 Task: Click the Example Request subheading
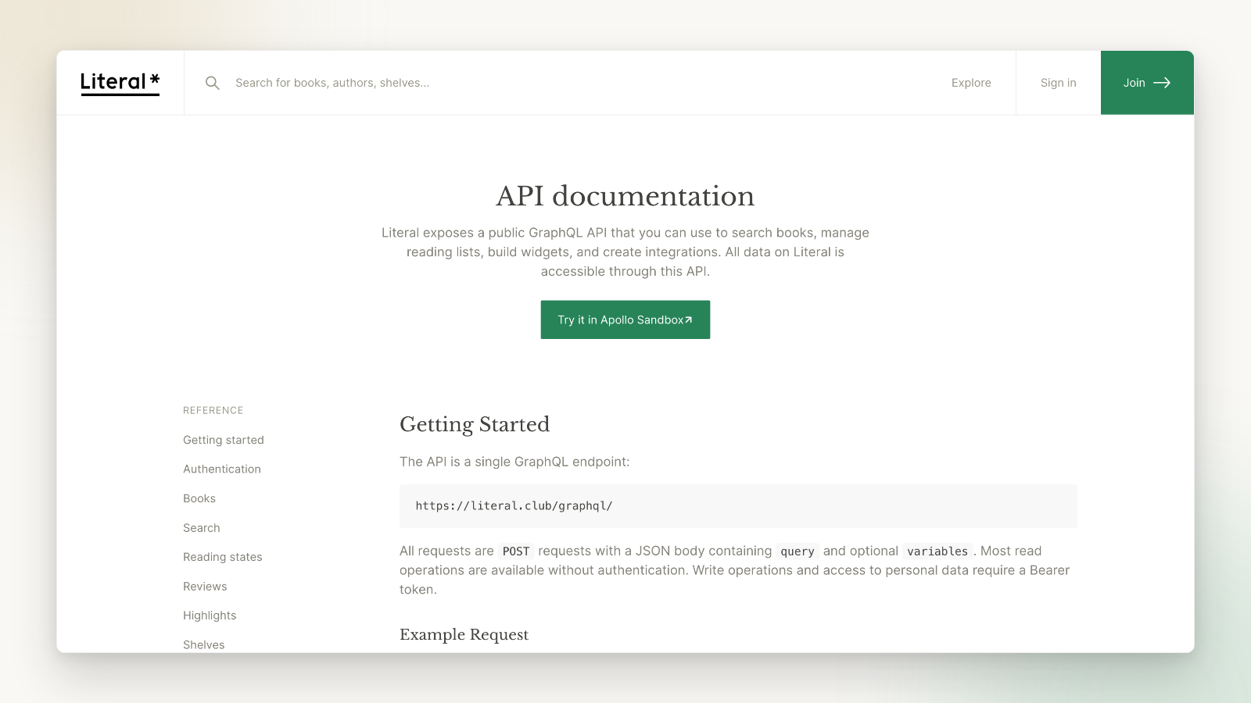(464, 634)
